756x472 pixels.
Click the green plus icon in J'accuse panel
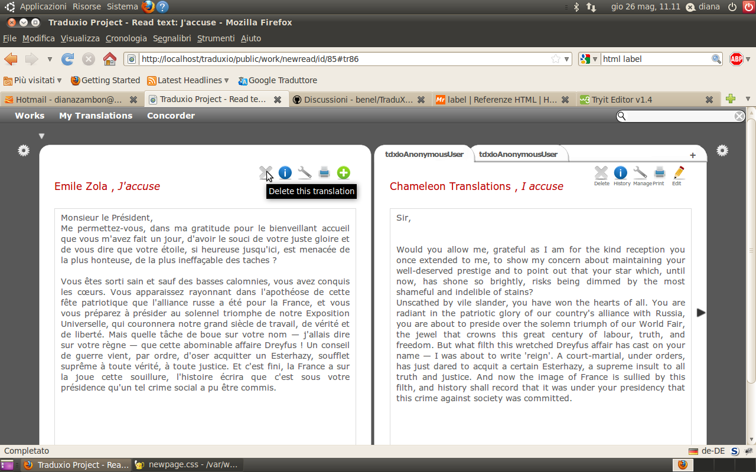coord(344,173)
